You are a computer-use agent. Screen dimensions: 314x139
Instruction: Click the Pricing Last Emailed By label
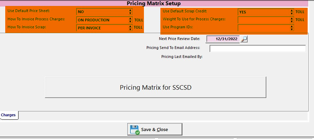tap(182, 57)
